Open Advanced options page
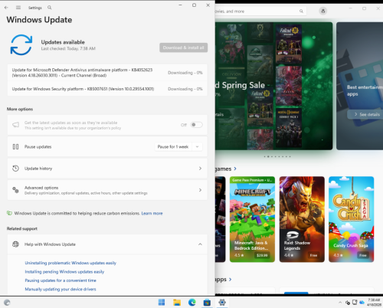 pos(107,190)
